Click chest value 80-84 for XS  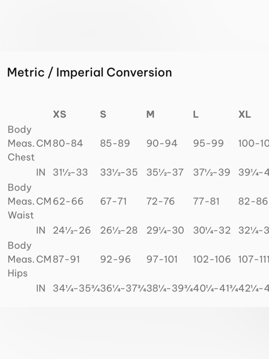[68, 143]
